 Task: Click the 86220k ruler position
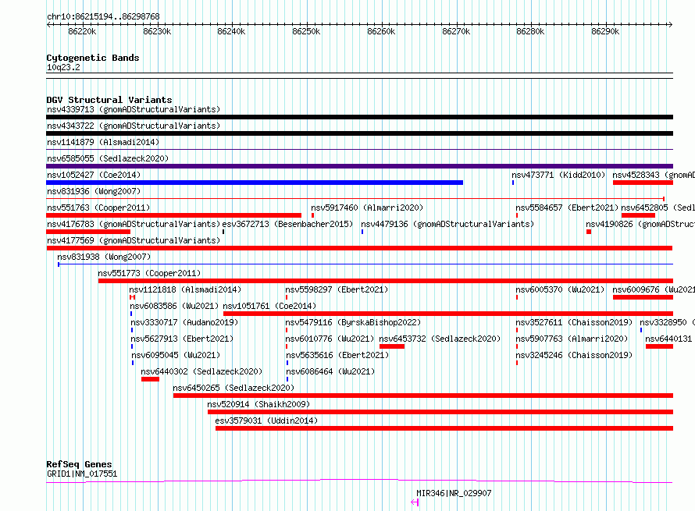tap(82, 31)
